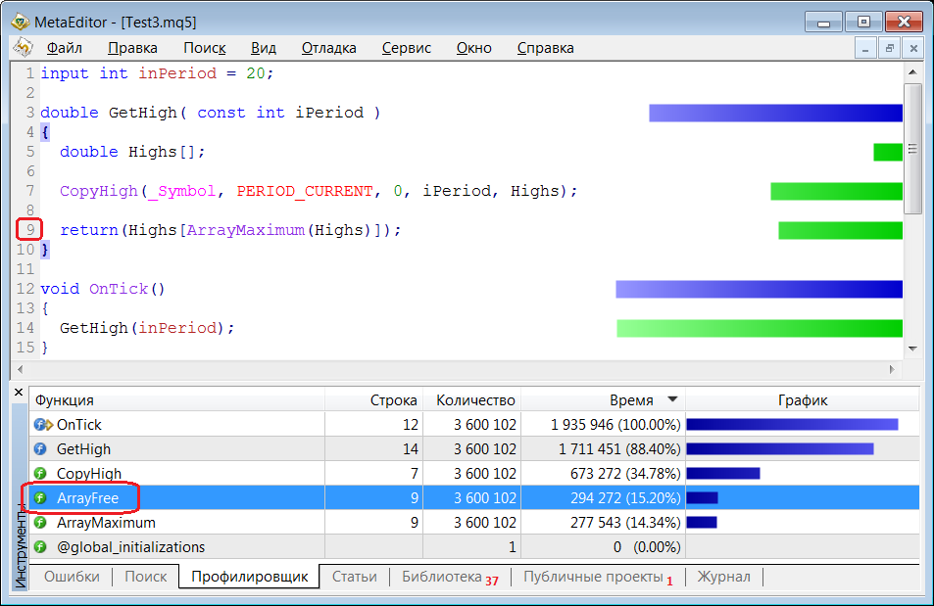This screenshot has width=934, height=606.
Task: Click the ArrayMaximum function icon
Action: (x=40, y=522)
